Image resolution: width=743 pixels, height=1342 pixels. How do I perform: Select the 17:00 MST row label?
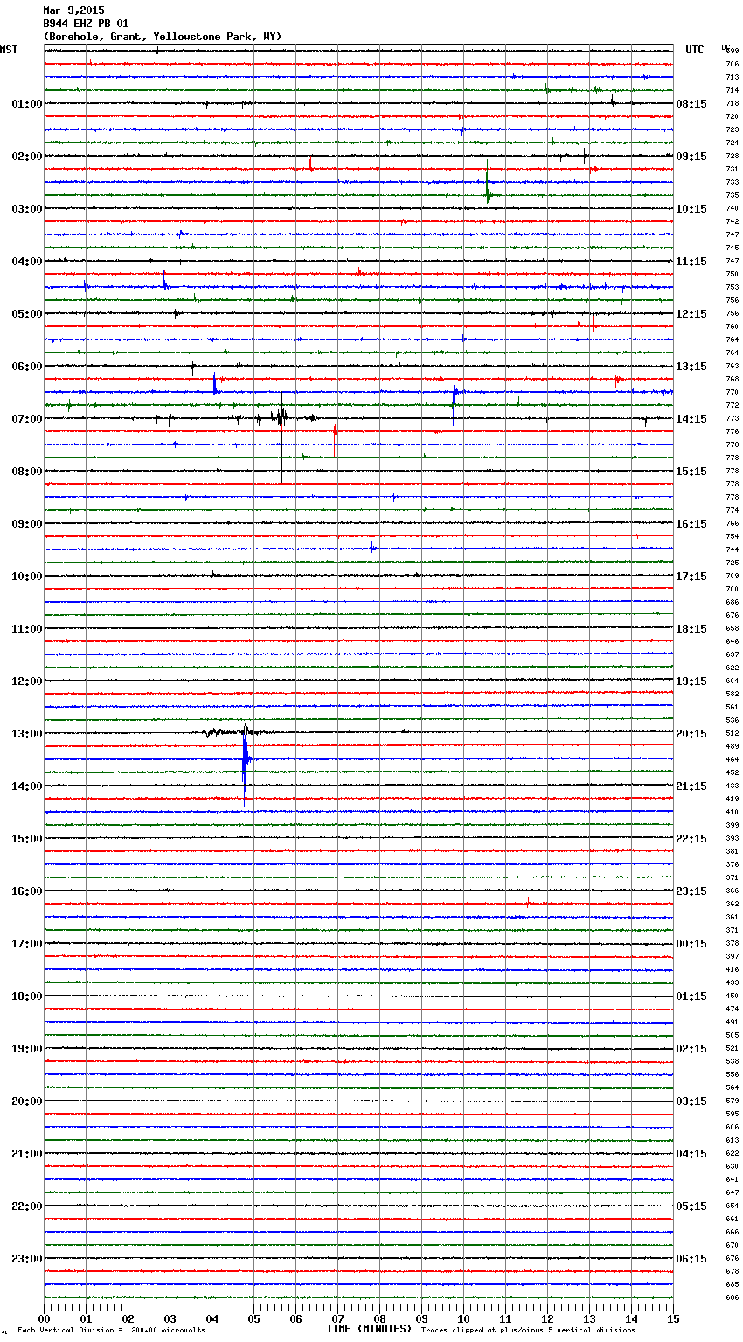[27, 944]
